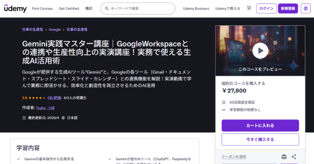Open Udemy Business link
The image size is (314, 164).
[x=196, y=9]
